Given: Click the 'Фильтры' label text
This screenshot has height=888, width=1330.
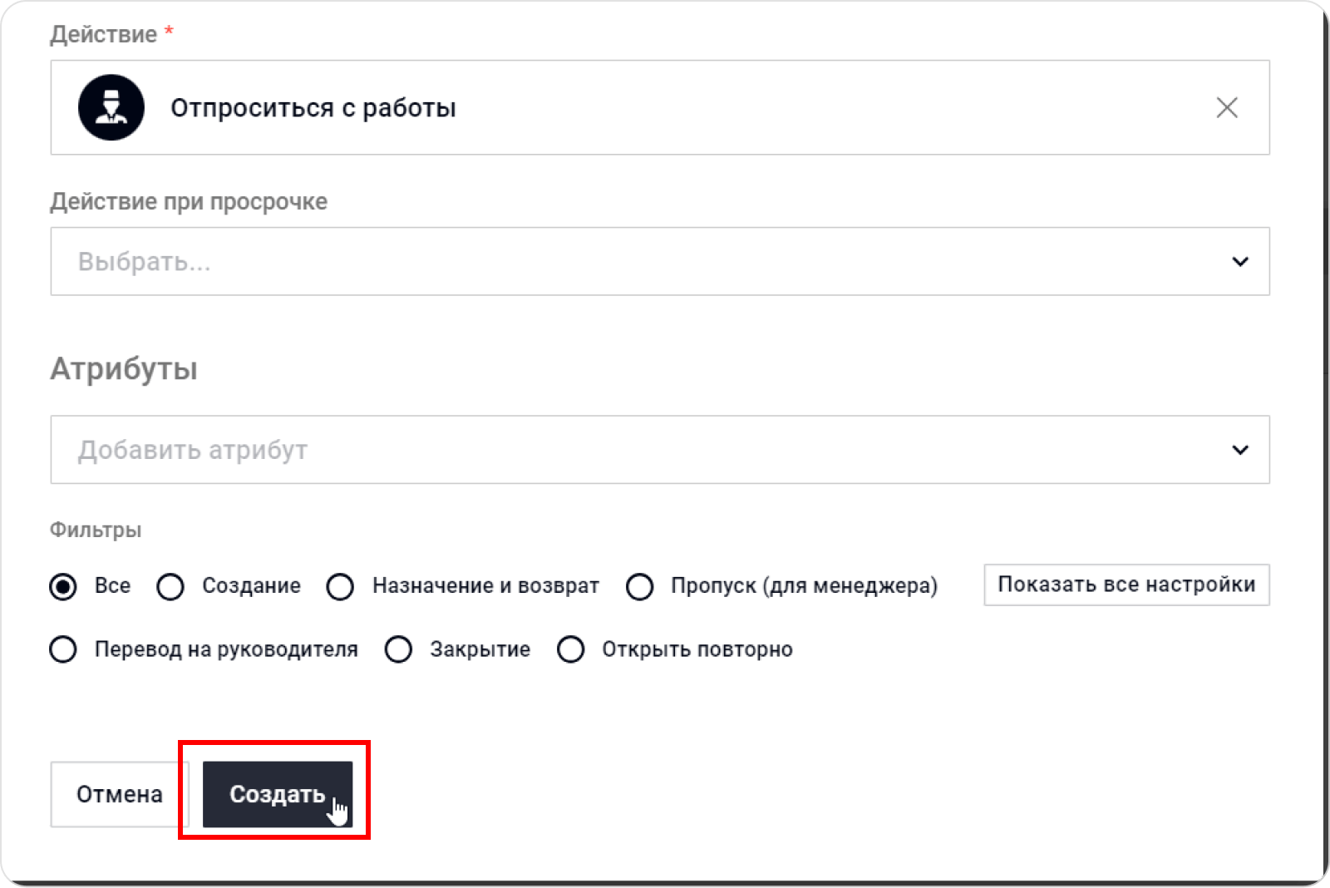Looking at the screenshot, I should [96, 530].
